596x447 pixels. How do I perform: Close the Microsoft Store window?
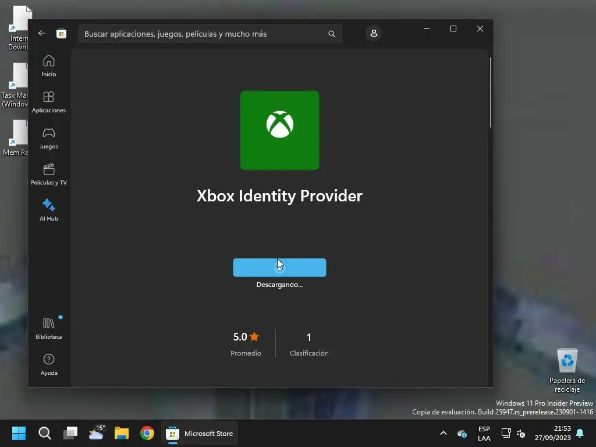click(x=480, y=29)
